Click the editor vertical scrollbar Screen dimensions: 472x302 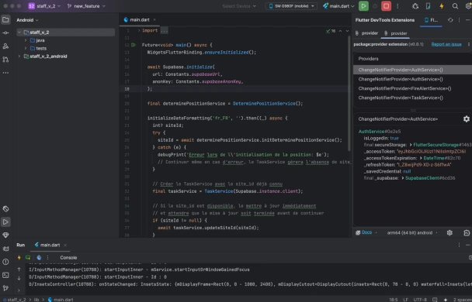pyautogui.click(x=349, y=93)
